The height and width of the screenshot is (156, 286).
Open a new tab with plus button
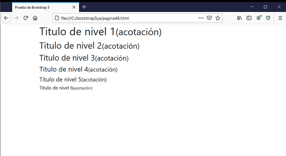tap(84, 7)
